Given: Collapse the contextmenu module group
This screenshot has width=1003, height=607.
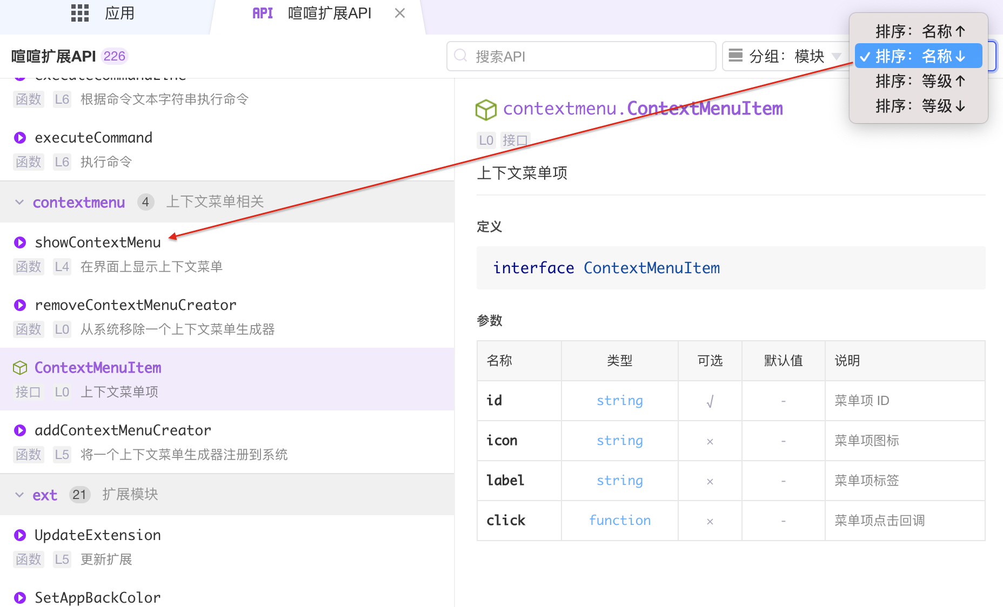Looking at the screenshot, I should click(19, 203).
